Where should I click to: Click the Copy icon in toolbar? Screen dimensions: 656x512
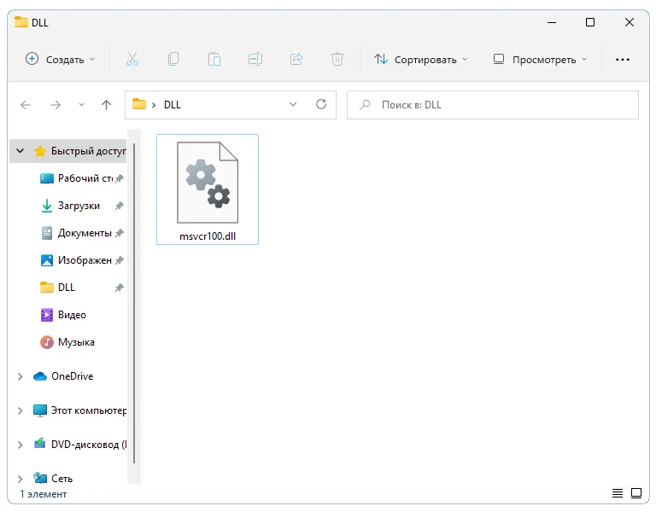tap(173, 60)
